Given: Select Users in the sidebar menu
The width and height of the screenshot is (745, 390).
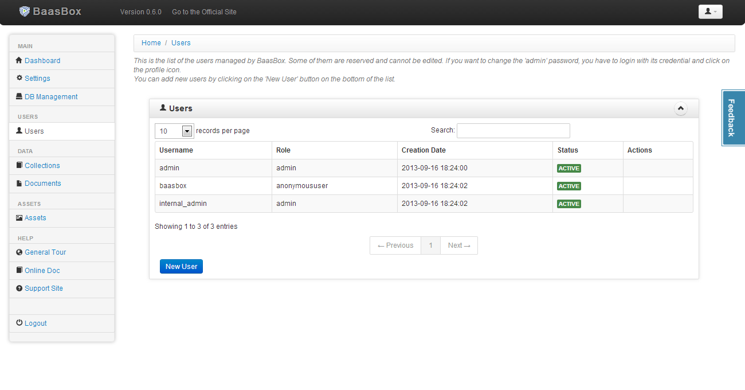Looking at the screenshot, I should (34, 131).
